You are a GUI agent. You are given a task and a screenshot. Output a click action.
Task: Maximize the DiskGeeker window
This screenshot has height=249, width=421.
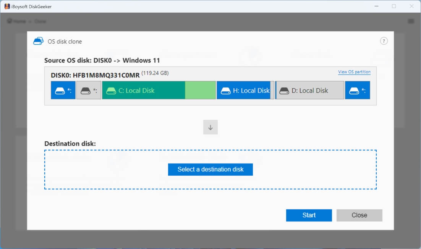(x=394, y=6)
